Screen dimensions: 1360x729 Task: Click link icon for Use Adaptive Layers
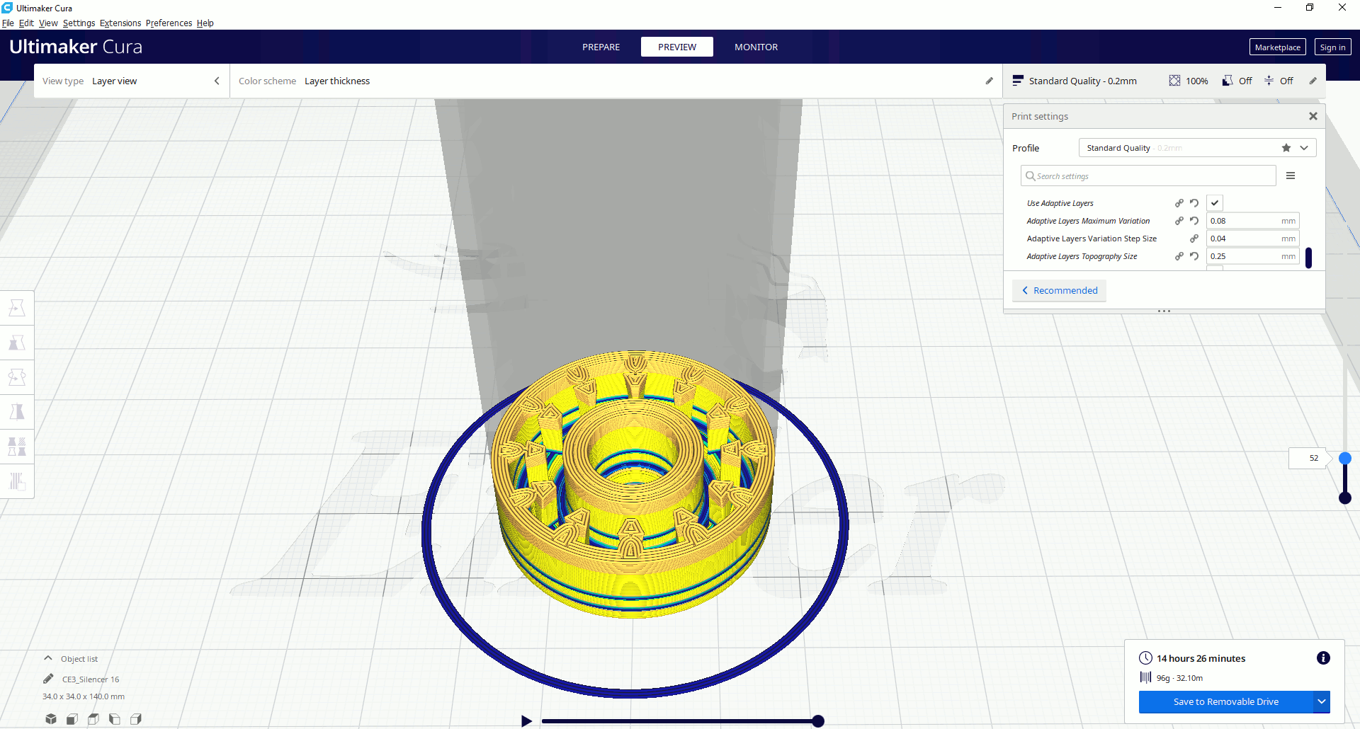[x=1179, y=203]
